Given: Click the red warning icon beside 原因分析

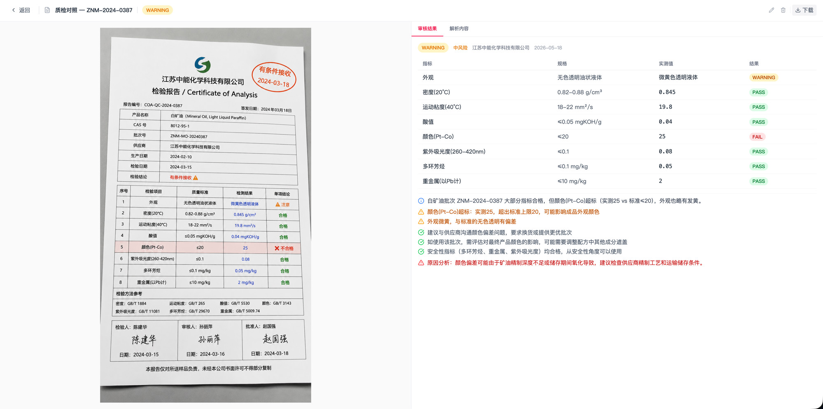Looking at the screenshot, I should coord(421,263).
